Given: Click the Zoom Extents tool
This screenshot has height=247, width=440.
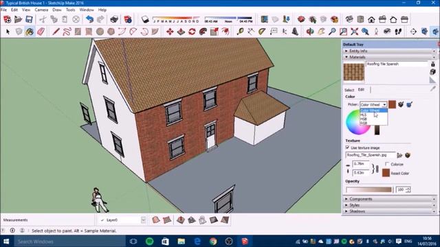Looking at the screenshot, I should 355,32.
